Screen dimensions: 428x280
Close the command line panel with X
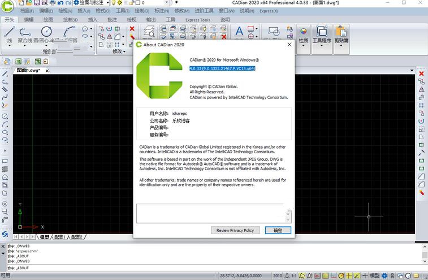point(3,246)
